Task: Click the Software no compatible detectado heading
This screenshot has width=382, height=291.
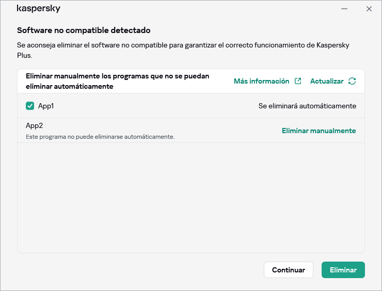Action: (84, 30)
